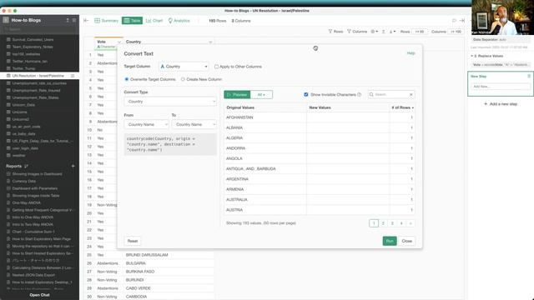Add a new report with the plus icon
The height and width of the screenshot is (300, 534).
pos(73,166)
